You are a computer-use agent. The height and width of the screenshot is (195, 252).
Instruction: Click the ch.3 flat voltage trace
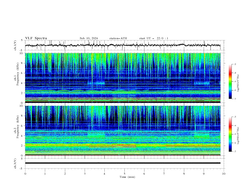tap(122, 163)
